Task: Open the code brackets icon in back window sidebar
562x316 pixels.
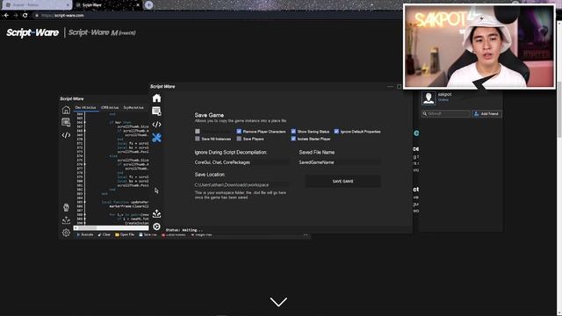Action: pyautogui.click(x=66, y=135)
